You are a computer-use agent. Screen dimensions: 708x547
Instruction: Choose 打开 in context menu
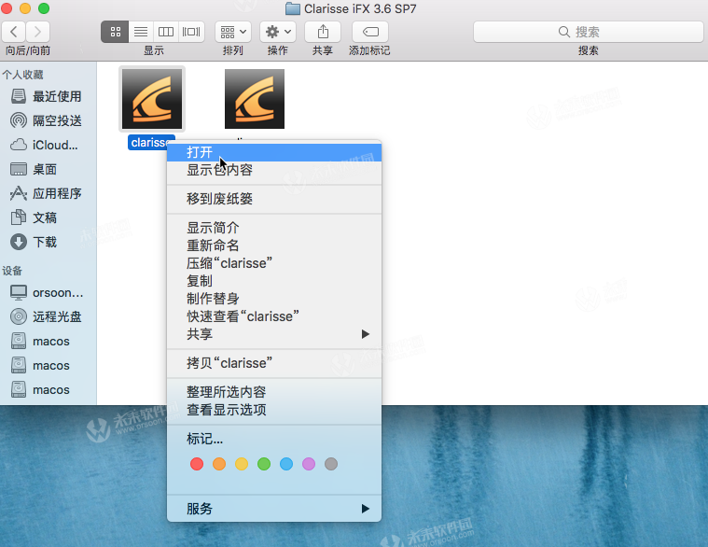click(274, 152)
